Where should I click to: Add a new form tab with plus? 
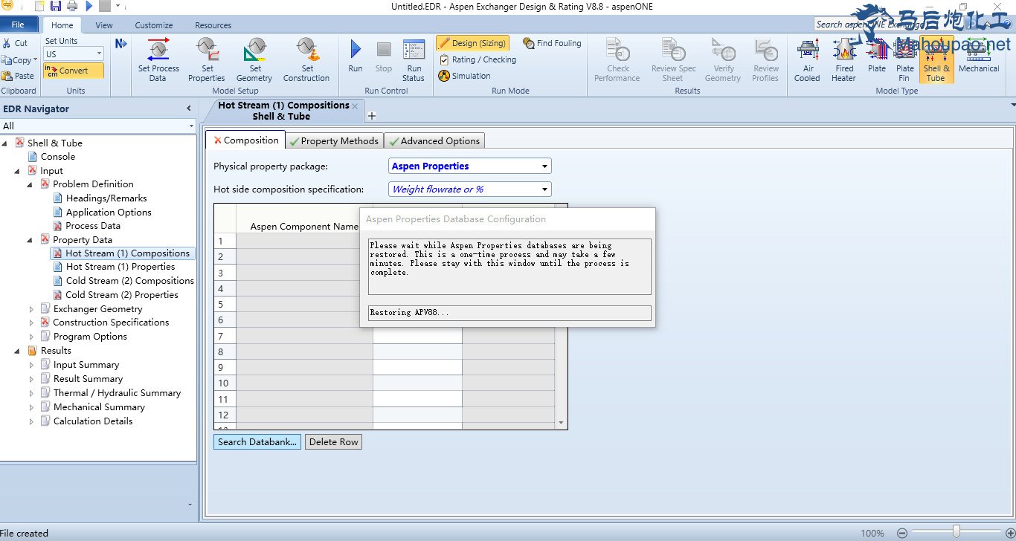click(372, 116)
